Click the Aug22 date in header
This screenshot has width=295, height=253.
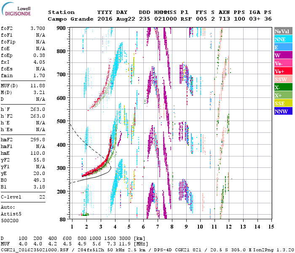[126, 19]
